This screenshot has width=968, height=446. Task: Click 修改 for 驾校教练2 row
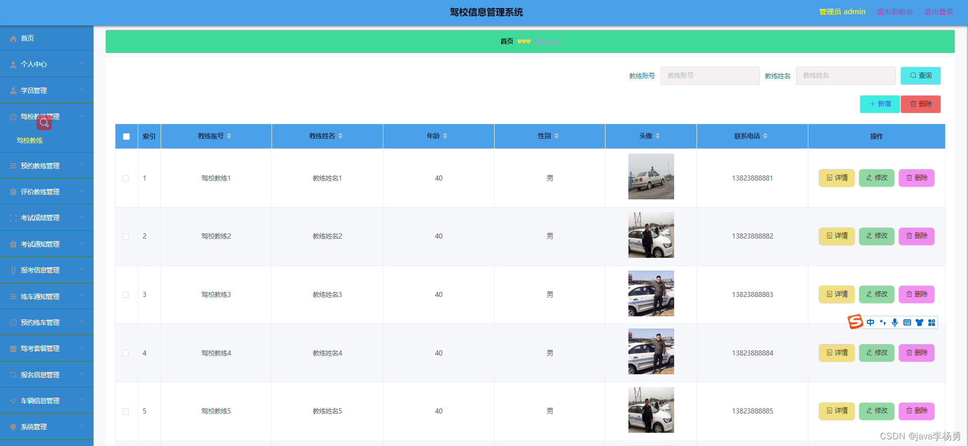[x=876, y=236]
